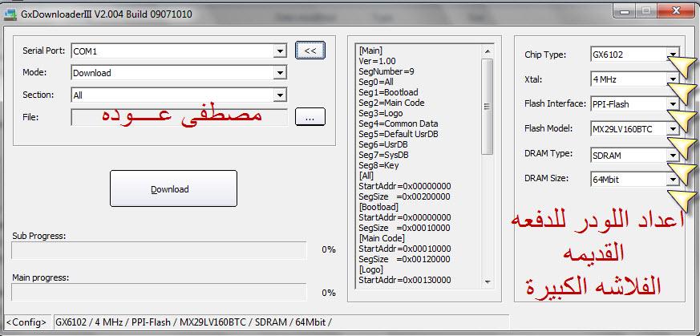The image size is (700, 336).
Task: Select the [Main] line in config list
Action: click(x=370, y=51)
